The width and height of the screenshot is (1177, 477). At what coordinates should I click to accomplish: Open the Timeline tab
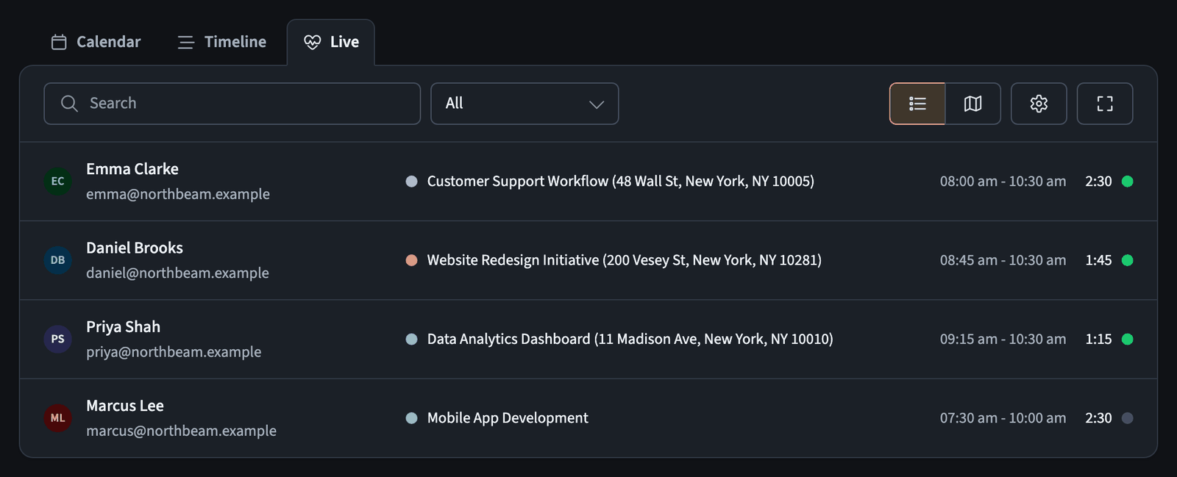(222, 42)
